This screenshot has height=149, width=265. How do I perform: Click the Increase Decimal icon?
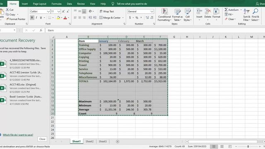[147, 17]
